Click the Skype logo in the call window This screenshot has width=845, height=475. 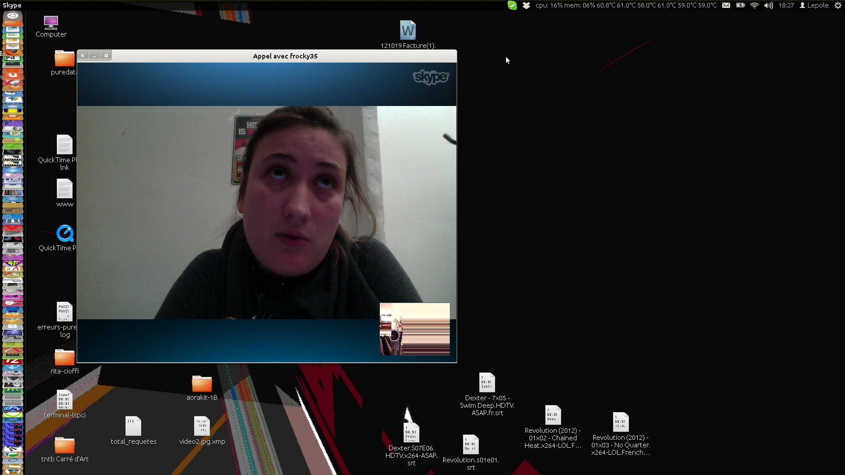431,77
